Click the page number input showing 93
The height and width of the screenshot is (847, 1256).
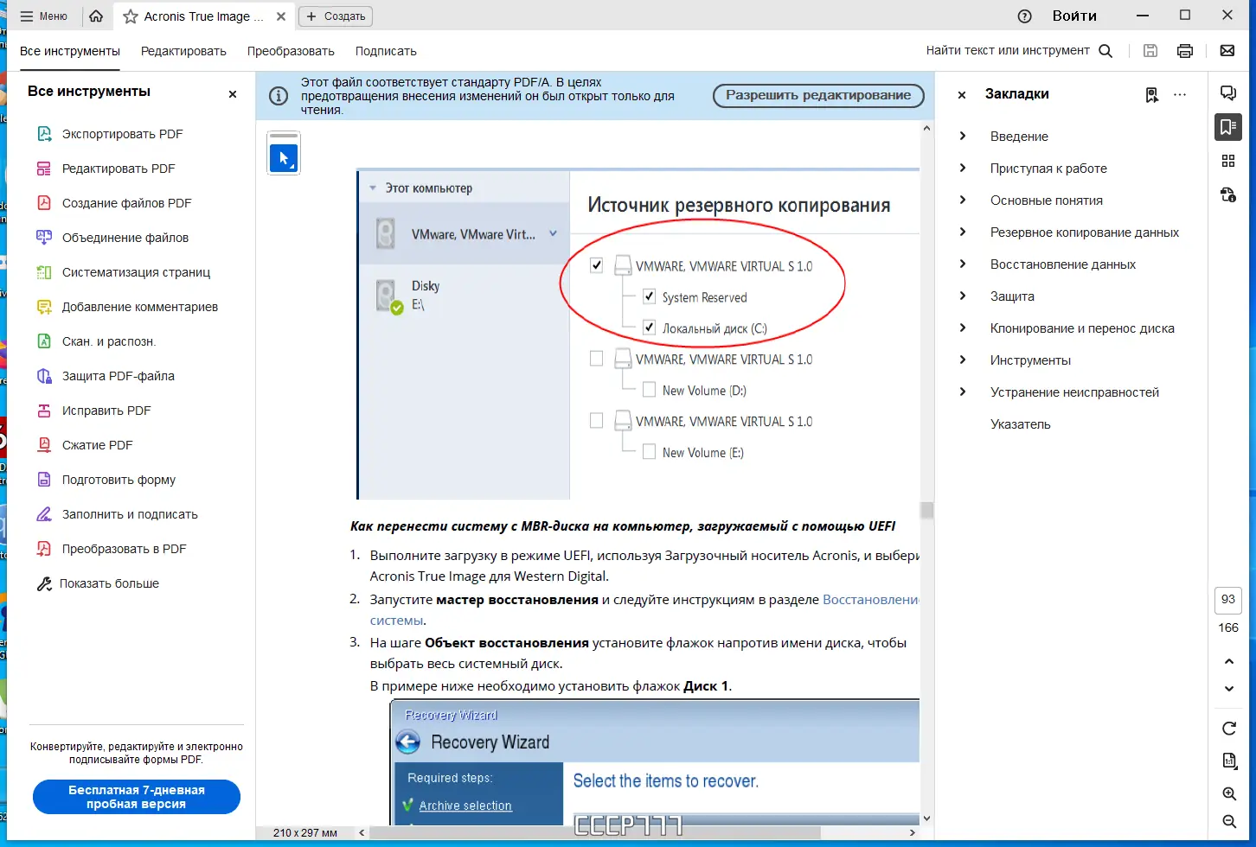click(x=1227, y=600)
